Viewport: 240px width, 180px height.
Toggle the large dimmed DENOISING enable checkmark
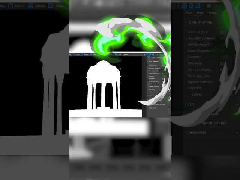[237, 132]
